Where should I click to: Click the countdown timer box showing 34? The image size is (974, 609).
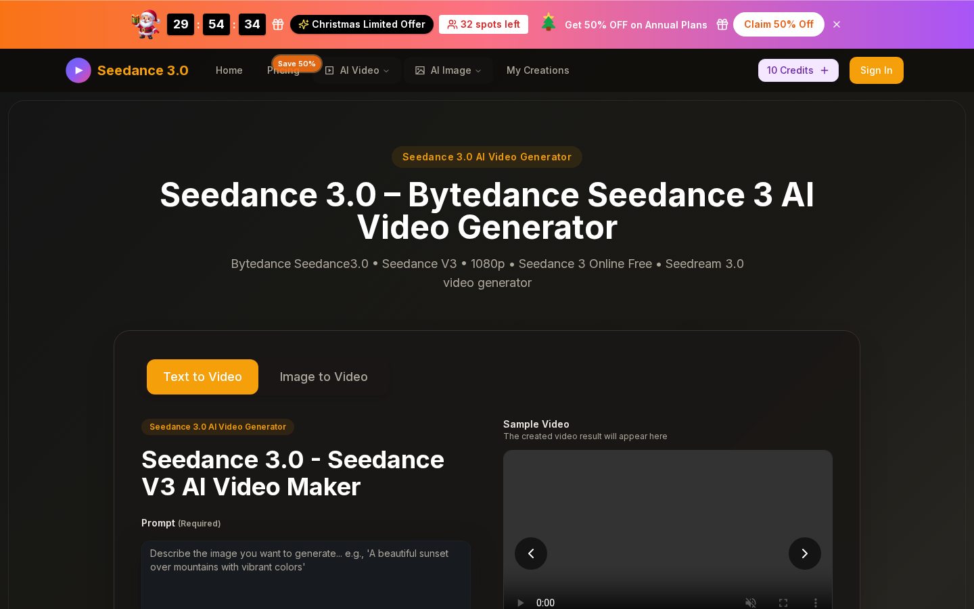(x=252, y=24)
